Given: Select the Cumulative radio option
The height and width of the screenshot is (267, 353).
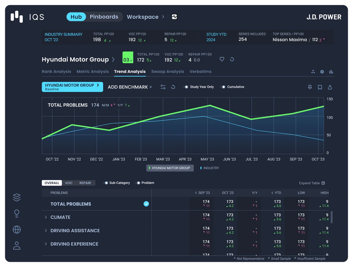Looking at the screenshot, I should click(x=233, y=87).
